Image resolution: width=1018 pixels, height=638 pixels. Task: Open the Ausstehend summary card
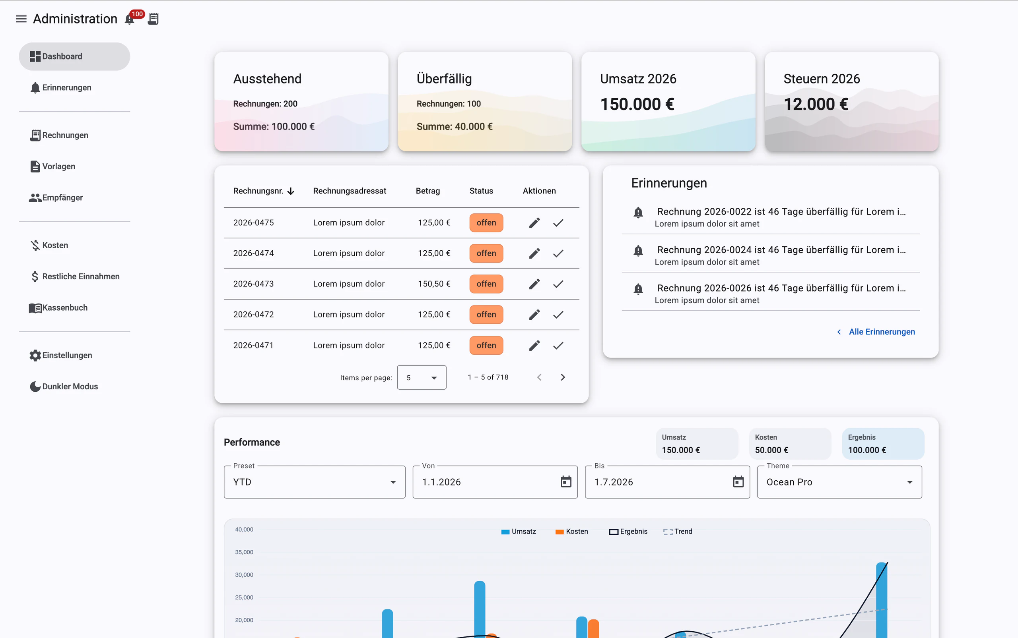coord(301,102)
